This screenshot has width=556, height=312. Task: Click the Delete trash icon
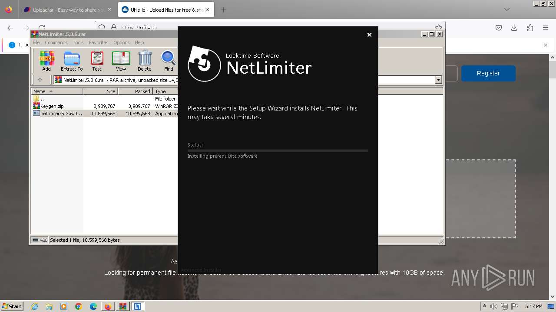click(x=145, y=61)
